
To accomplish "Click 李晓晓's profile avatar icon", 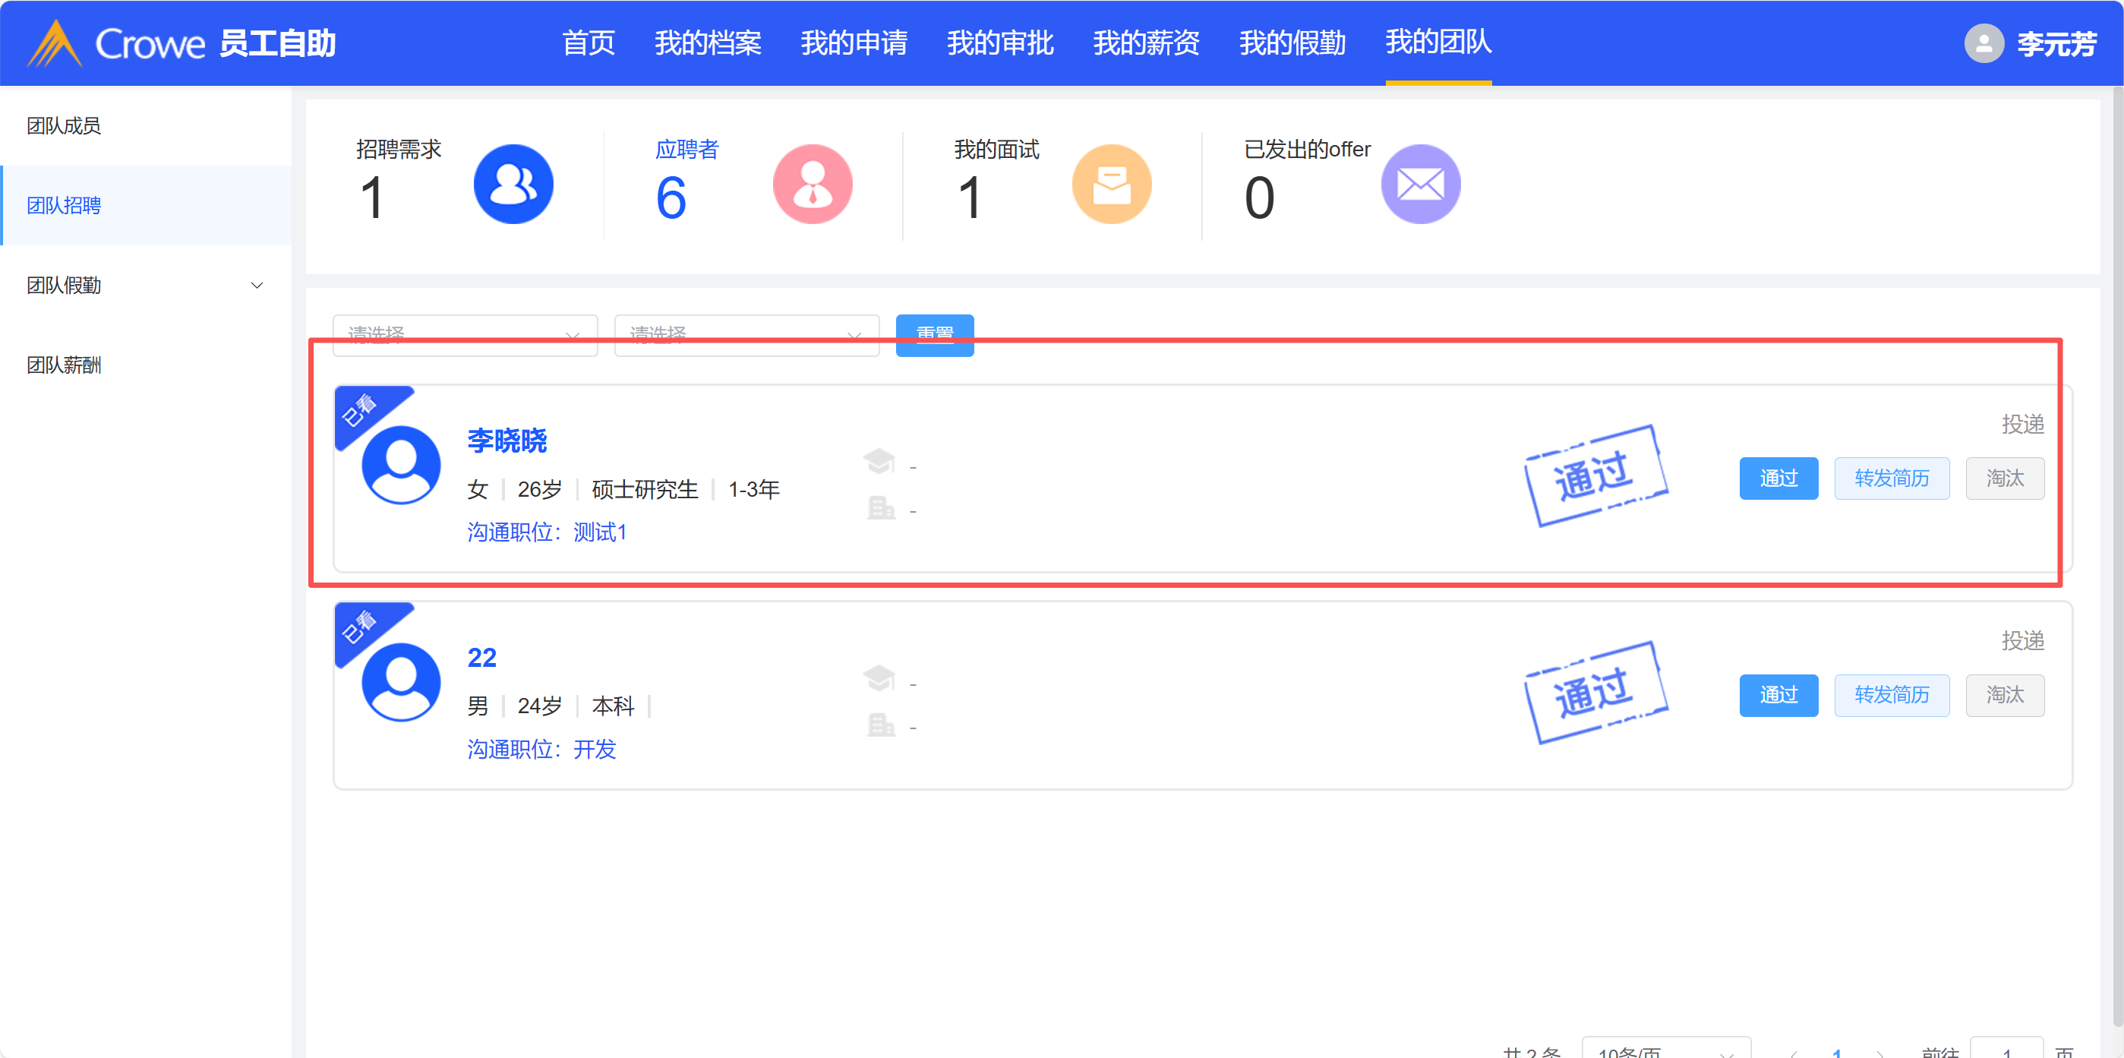I will coord(401,465).
